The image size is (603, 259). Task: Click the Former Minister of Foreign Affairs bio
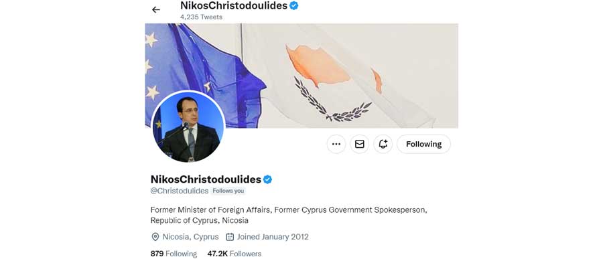(x=289, y=215)
